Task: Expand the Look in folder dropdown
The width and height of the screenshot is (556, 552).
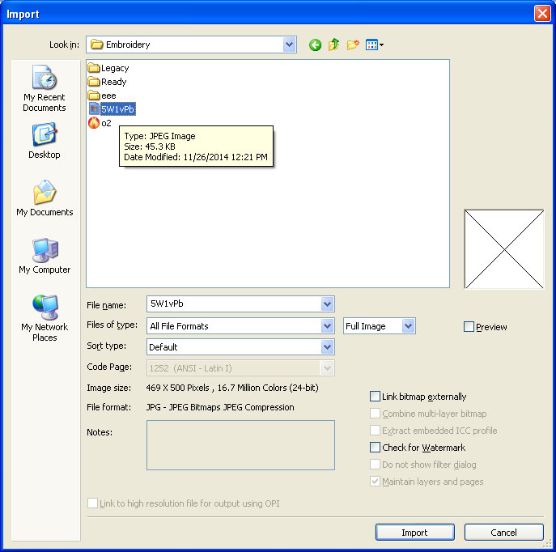Action: pyautogui.click(x=290, y=45)
